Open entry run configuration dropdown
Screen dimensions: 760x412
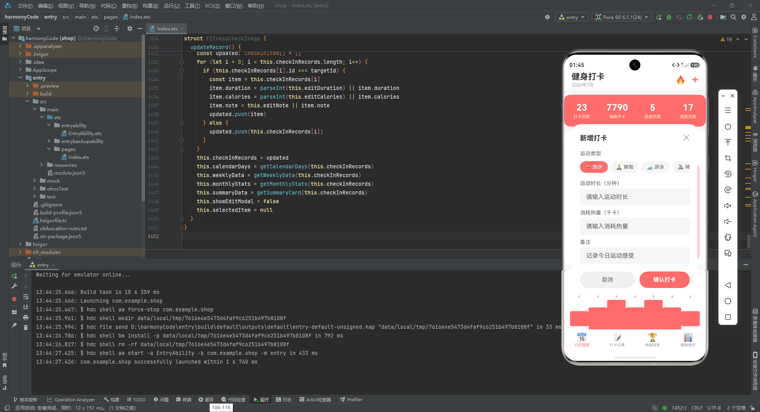[572, 17]
